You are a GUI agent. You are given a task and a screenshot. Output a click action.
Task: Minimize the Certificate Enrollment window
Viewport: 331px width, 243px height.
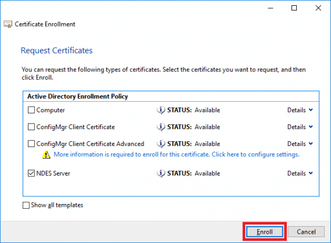pos(271,8)
